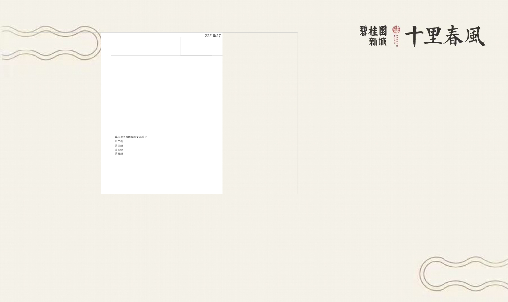
Task: Select the "十里春風" calligraphy title
Action: pyautogui.click(x=444, y=36)
